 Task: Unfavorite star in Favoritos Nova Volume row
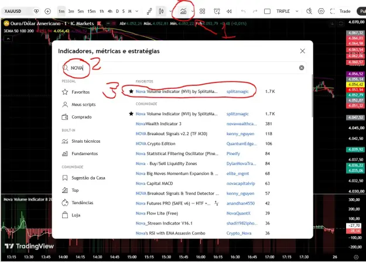tap(131, 91)
